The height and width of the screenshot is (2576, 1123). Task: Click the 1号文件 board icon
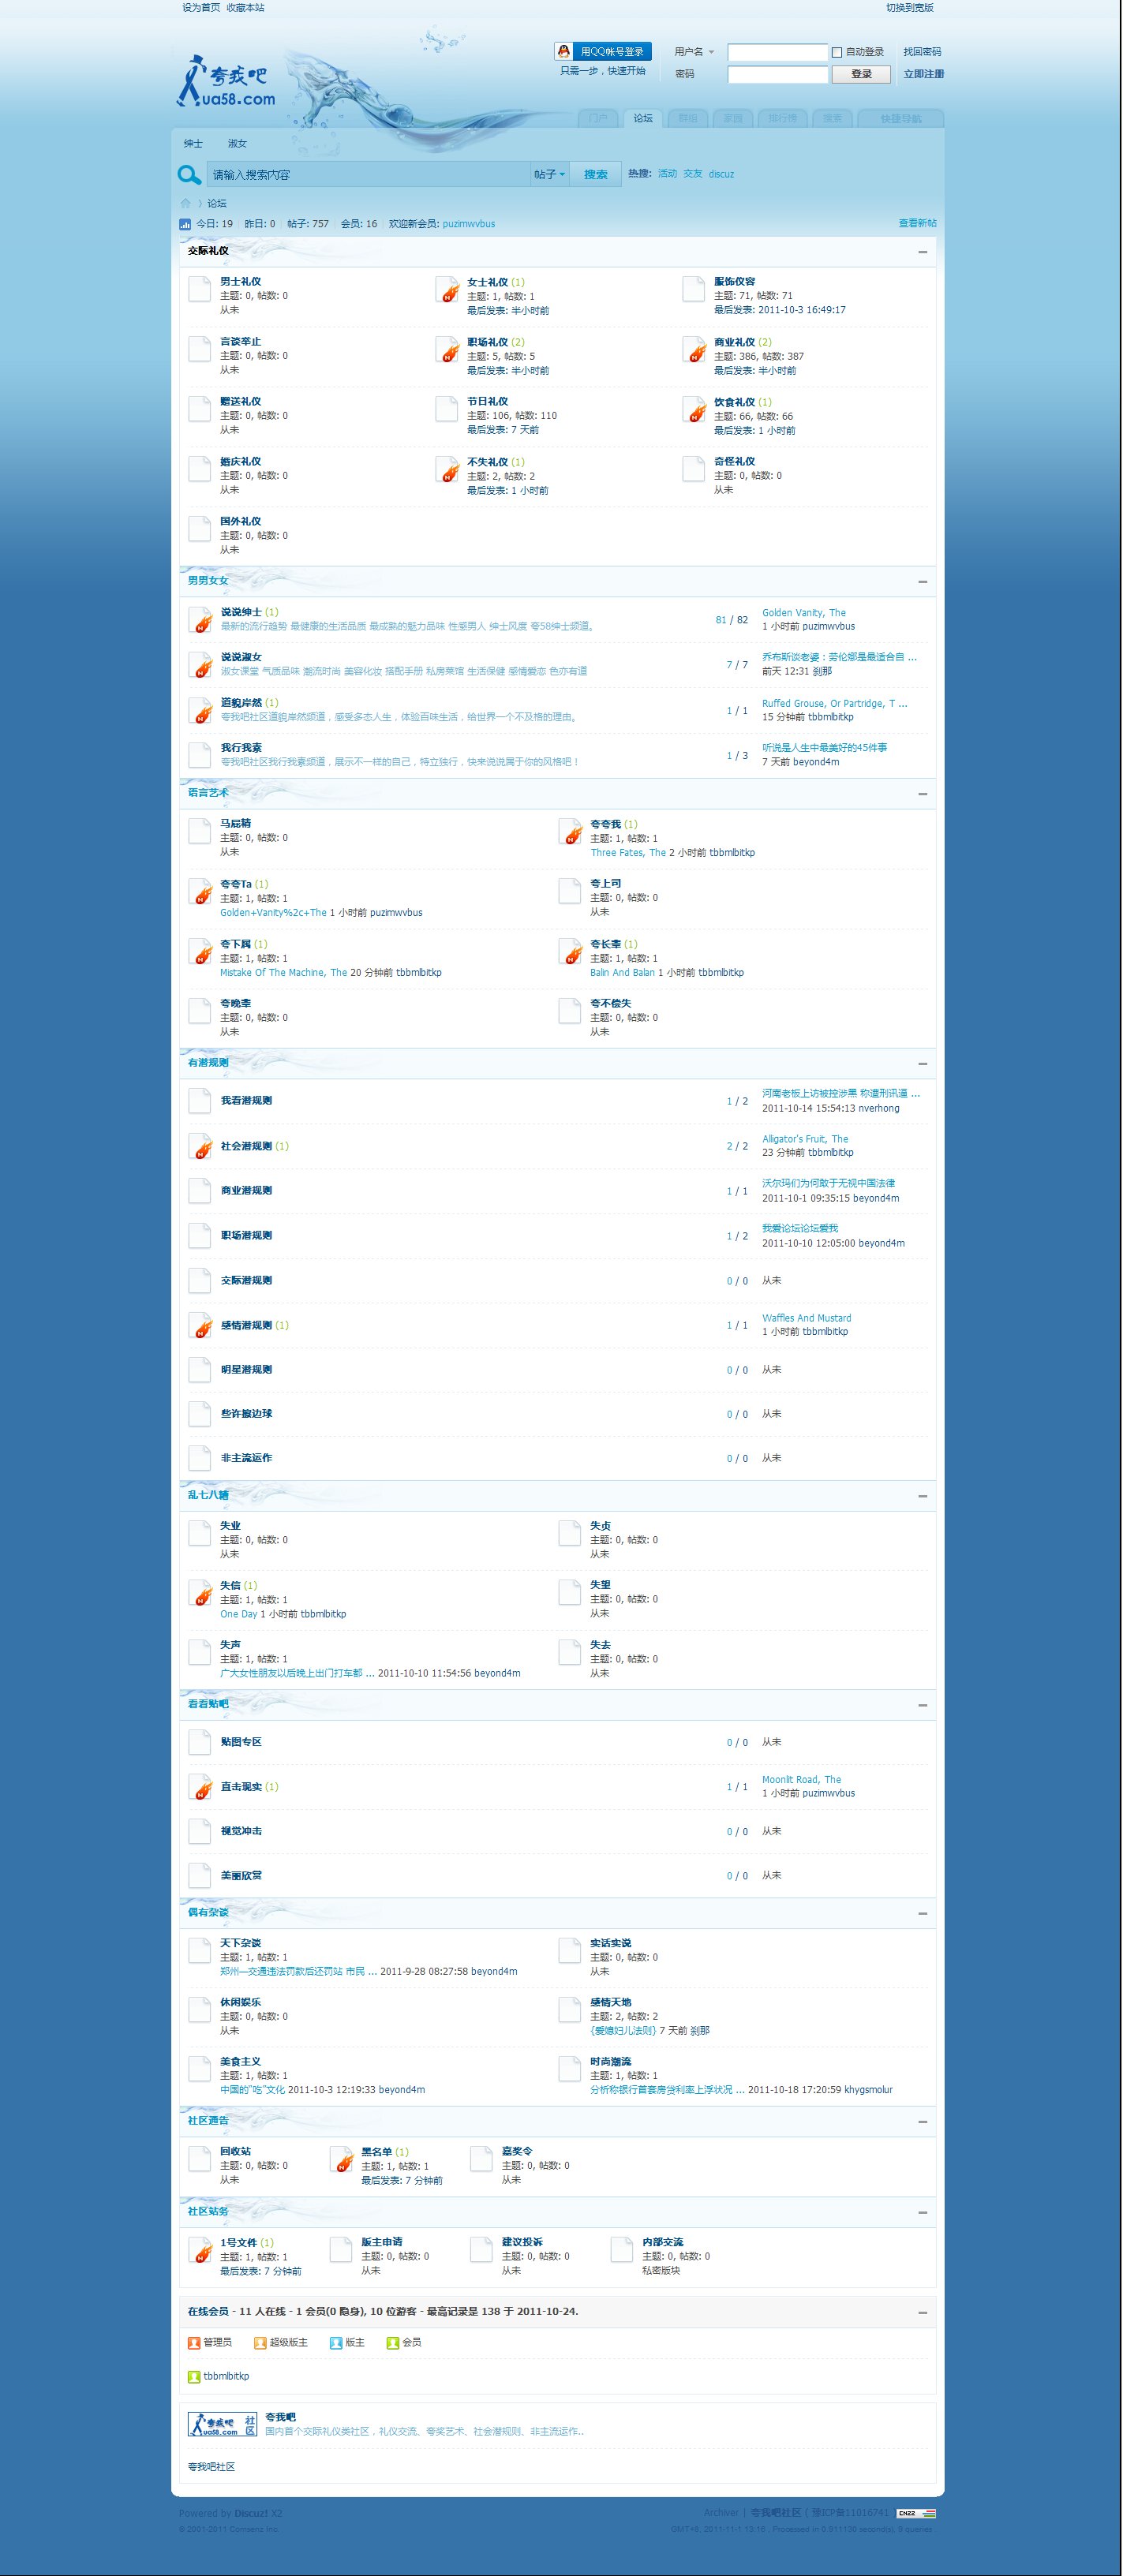coord(201,2251)
